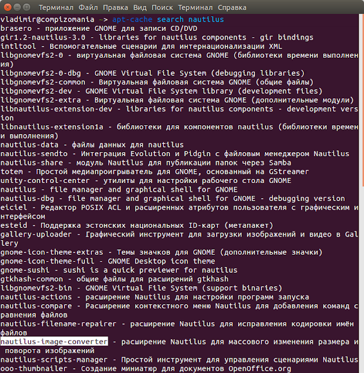Click the intltool package name
Viewport: 364px width, 373px height.
18,46
